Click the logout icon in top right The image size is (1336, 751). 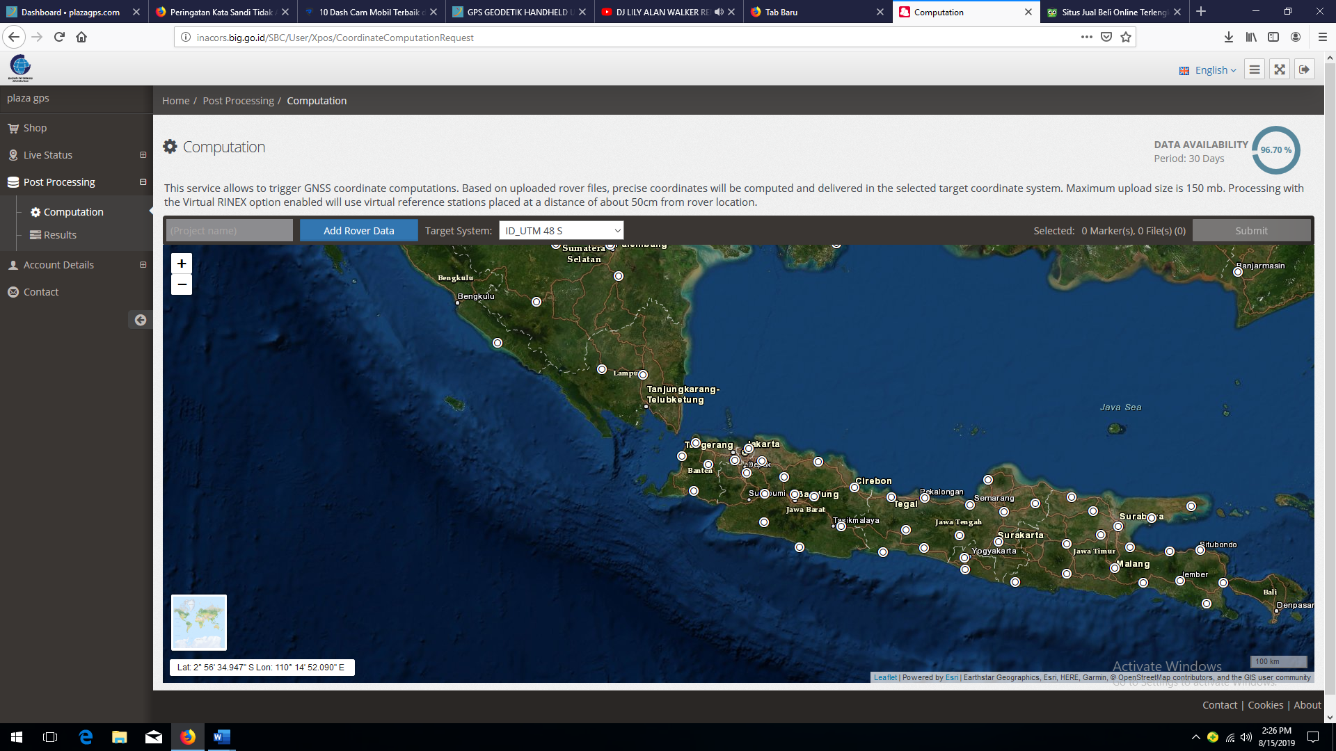tap(1304, 70)
